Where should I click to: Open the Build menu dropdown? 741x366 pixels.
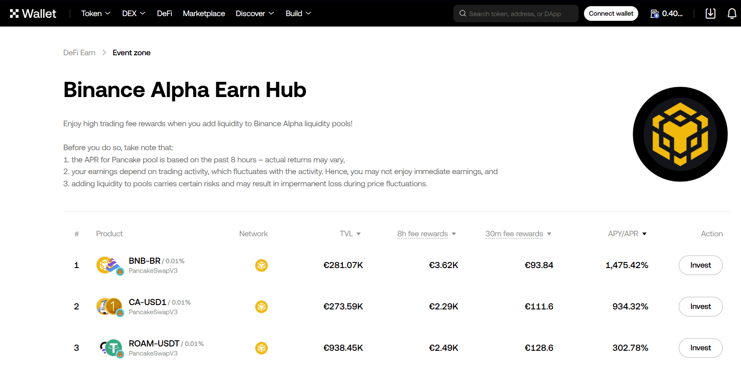[298, 13]
